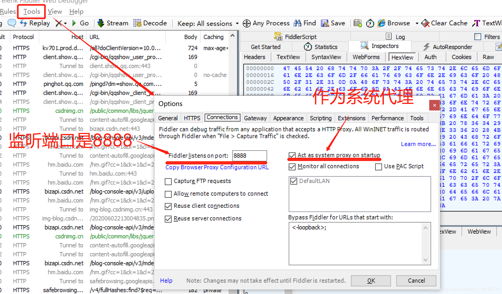
Task: Click the Find binoculars icon
Action: click(x=297, y=23)
